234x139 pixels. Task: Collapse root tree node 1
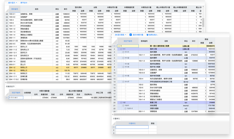(119, 46)
